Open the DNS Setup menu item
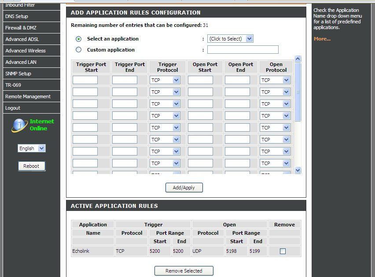This screenshot has width=375, height=277. pos(32,16)
